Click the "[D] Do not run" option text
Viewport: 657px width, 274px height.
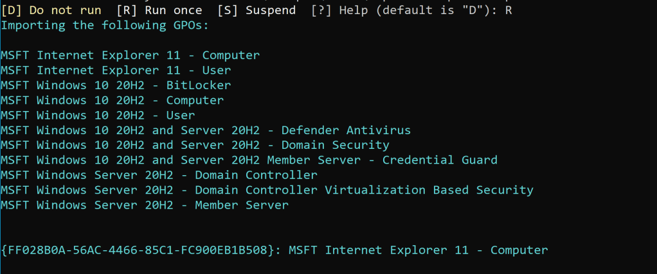pos(51,10)
